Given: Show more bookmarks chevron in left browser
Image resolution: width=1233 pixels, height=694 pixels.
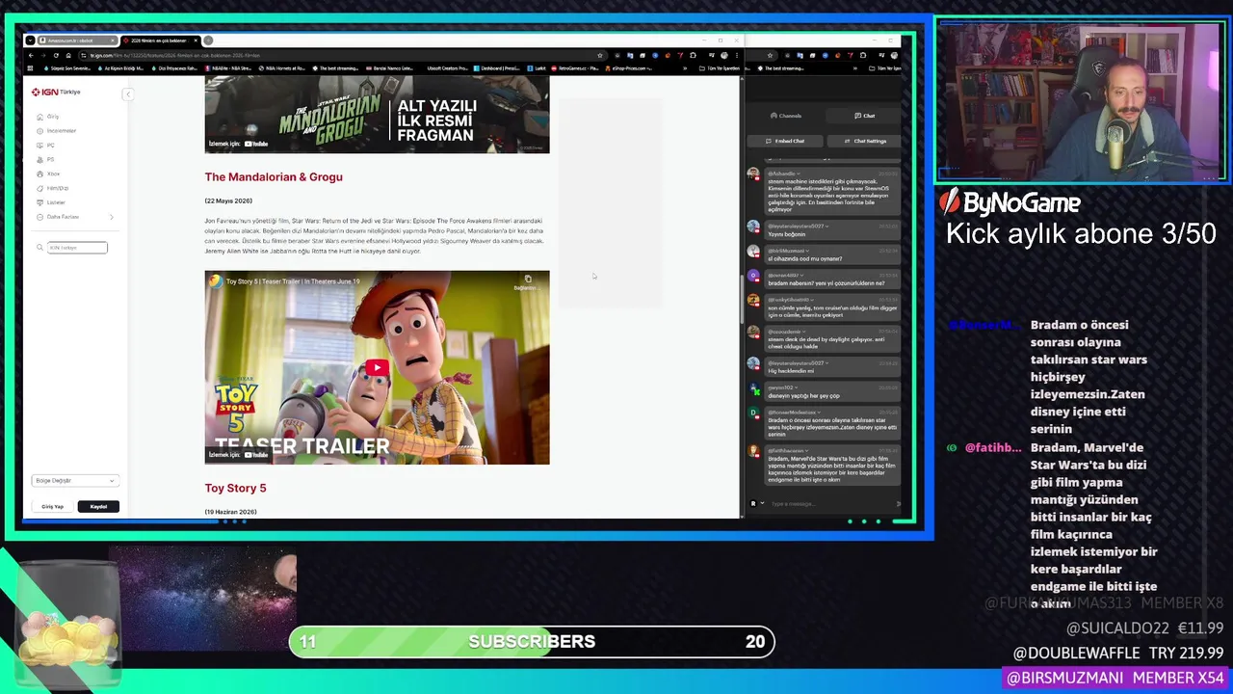Looking at the screenshot, I should (x=685, y=68).
